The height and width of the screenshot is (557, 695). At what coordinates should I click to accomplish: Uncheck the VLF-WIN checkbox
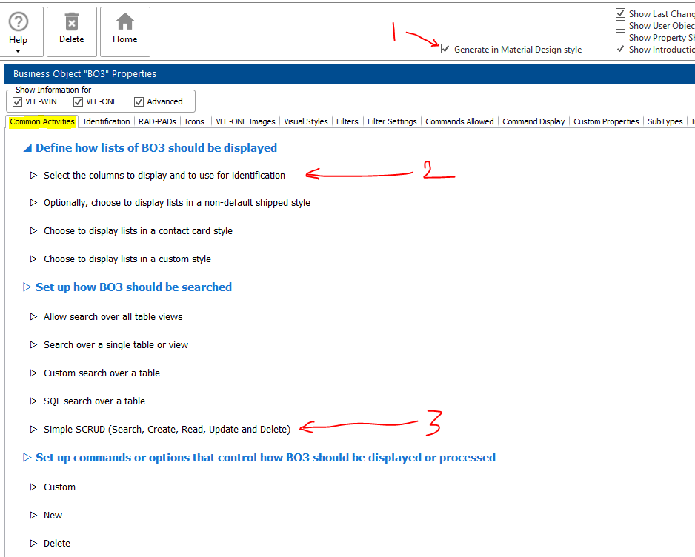(x=18, y=101)
